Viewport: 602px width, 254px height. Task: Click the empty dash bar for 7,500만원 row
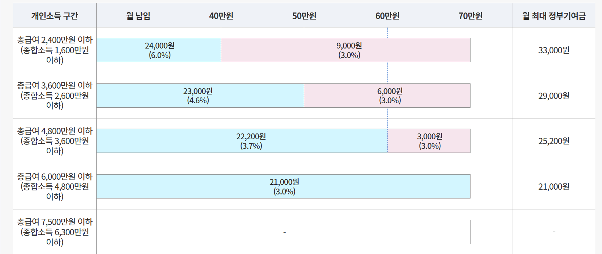(x=283, y=232)
